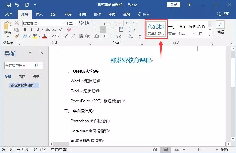This screenshot has height=153, width=236.
Task: Apply the 文章小标 style
Action: [176, 30]
